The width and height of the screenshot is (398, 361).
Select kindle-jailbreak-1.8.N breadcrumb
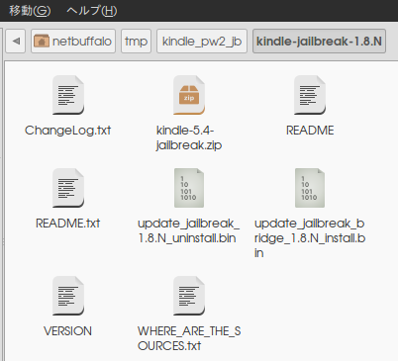(x=319, y=42)
